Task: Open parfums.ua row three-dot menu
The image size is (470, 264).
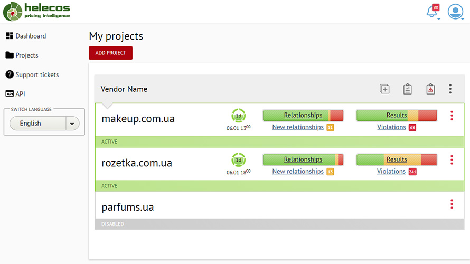Action: point(452,204)
